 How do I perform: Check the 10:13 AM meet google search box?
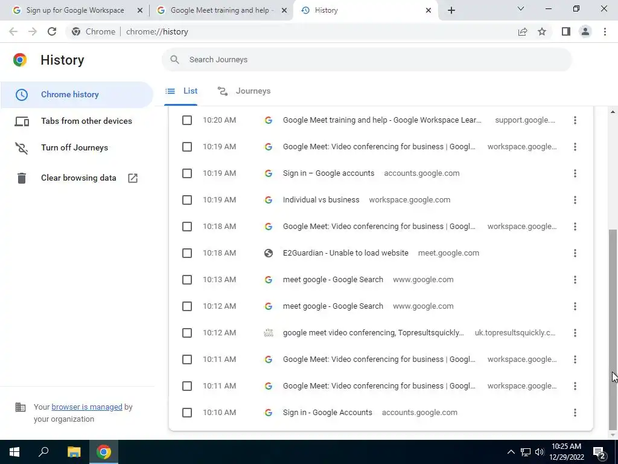pos(187,280)
